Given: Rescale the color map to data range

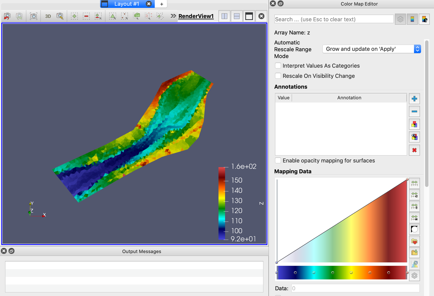Looking at the screenshot, I should point(414,184).
